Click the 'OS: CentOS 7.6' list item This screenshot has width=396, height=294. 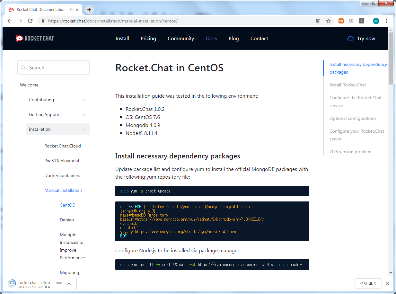click(143, 117)
